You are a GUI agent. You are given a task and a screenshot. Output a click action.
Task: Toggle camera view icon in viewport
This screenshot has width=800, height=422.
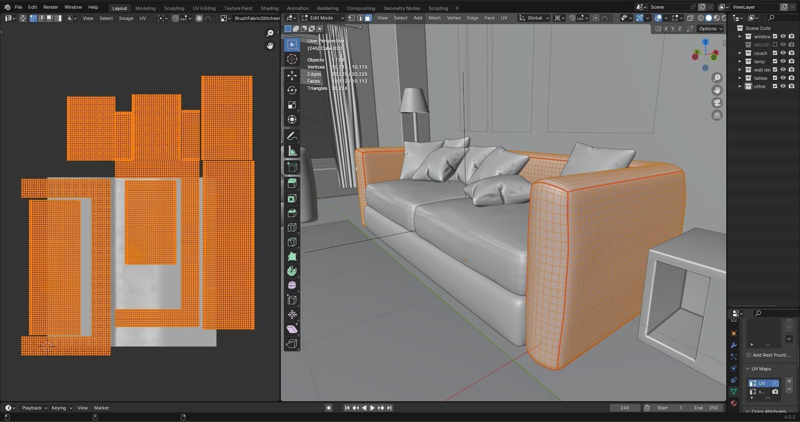coord(717,103)
